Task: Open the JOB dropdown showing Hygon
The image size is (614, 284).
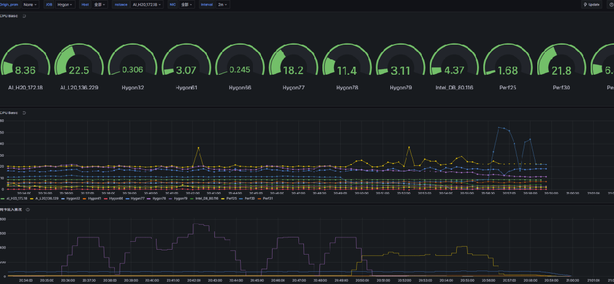Action: click(64, 4)
